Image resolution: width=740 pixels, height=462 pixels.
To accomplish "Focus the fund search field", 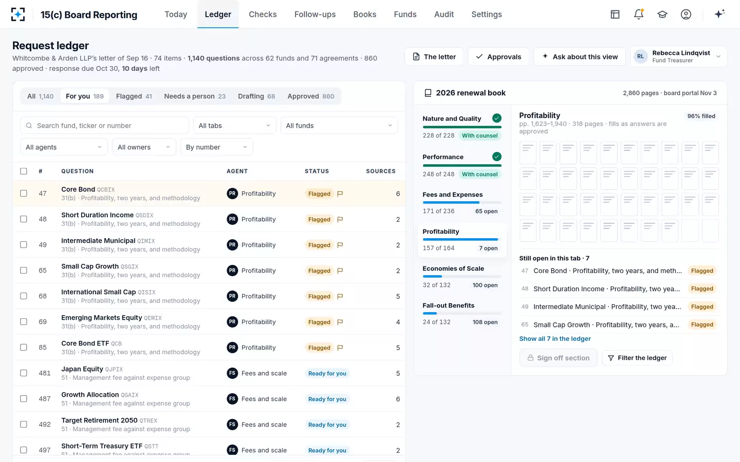I will click(104, 125).
